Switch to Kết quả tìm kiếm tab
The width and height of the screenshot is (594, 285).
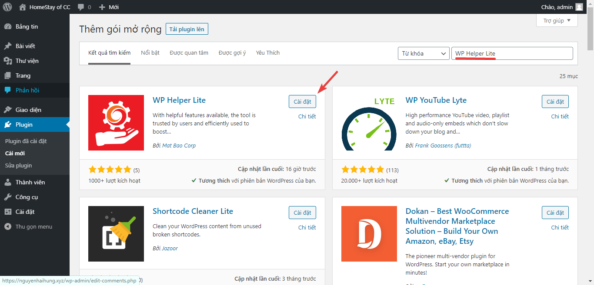[x=109, y=53]
